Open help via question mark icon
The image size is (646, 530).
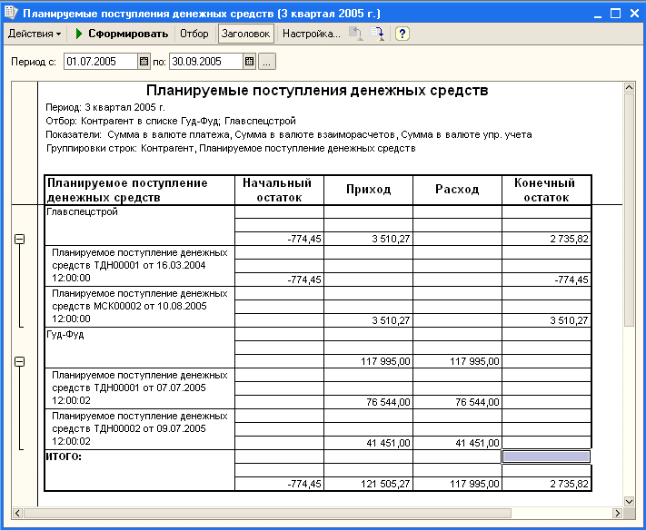[x=403, y=34]
